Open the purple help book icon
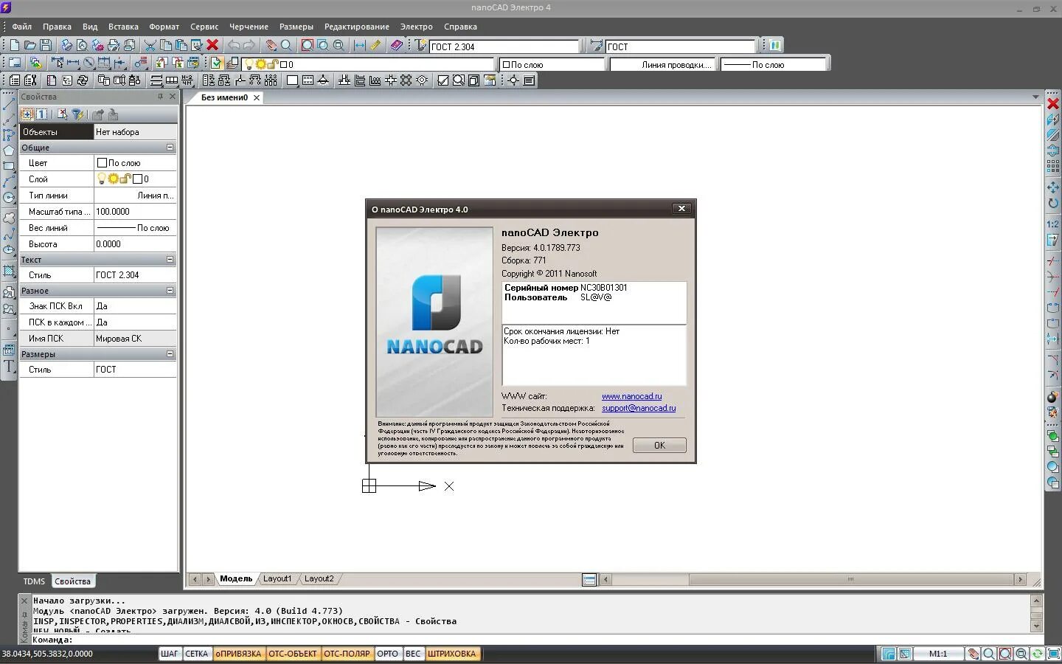1062x664 pixels. click(x=396, y=46)
